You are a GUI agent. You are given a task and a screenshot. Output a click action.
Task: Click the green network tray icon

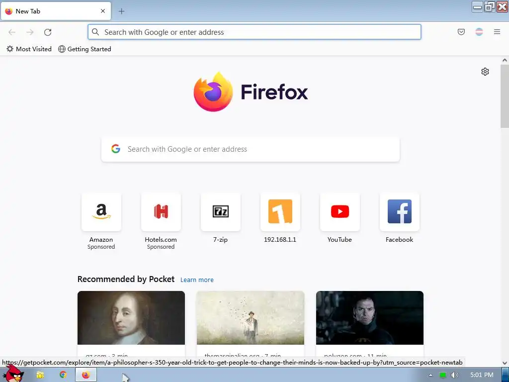[442, 375]
